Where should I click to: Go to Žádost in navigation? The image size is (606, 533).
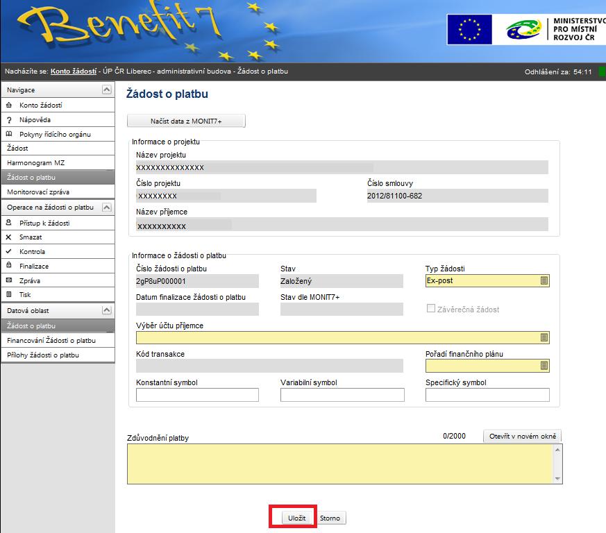coord(58,148)
